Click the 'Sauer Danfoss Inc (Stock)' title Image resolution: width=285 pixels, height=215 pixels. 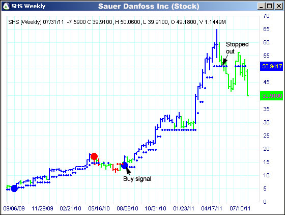pos(149,6)
